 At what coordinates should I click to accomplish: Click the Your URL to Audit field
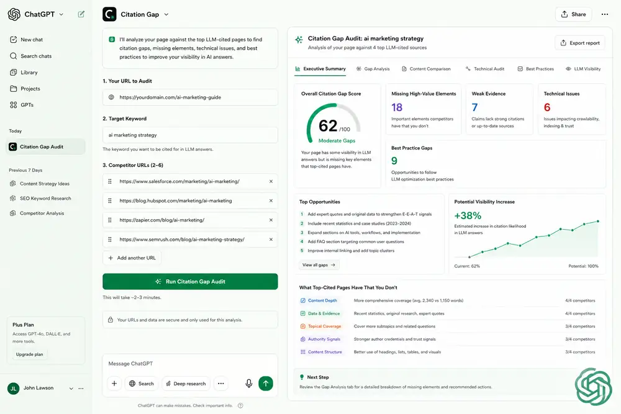tap(190, 97)
